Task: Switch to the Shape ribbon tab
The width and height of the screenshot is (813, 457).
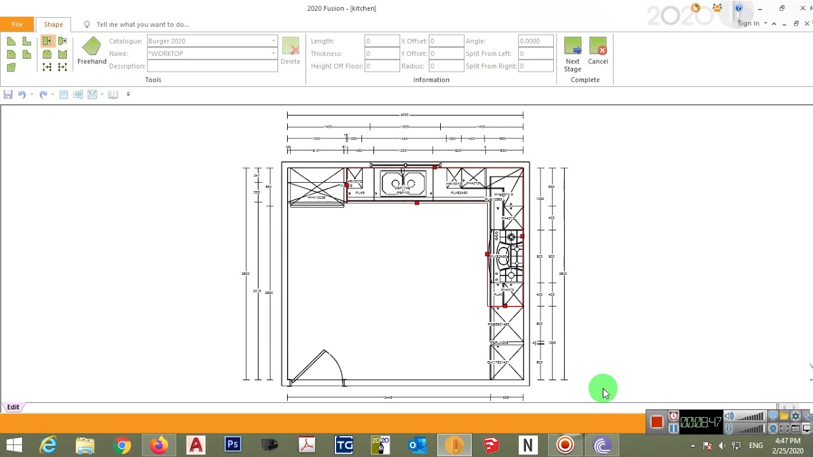Action: tap(53, 24)
